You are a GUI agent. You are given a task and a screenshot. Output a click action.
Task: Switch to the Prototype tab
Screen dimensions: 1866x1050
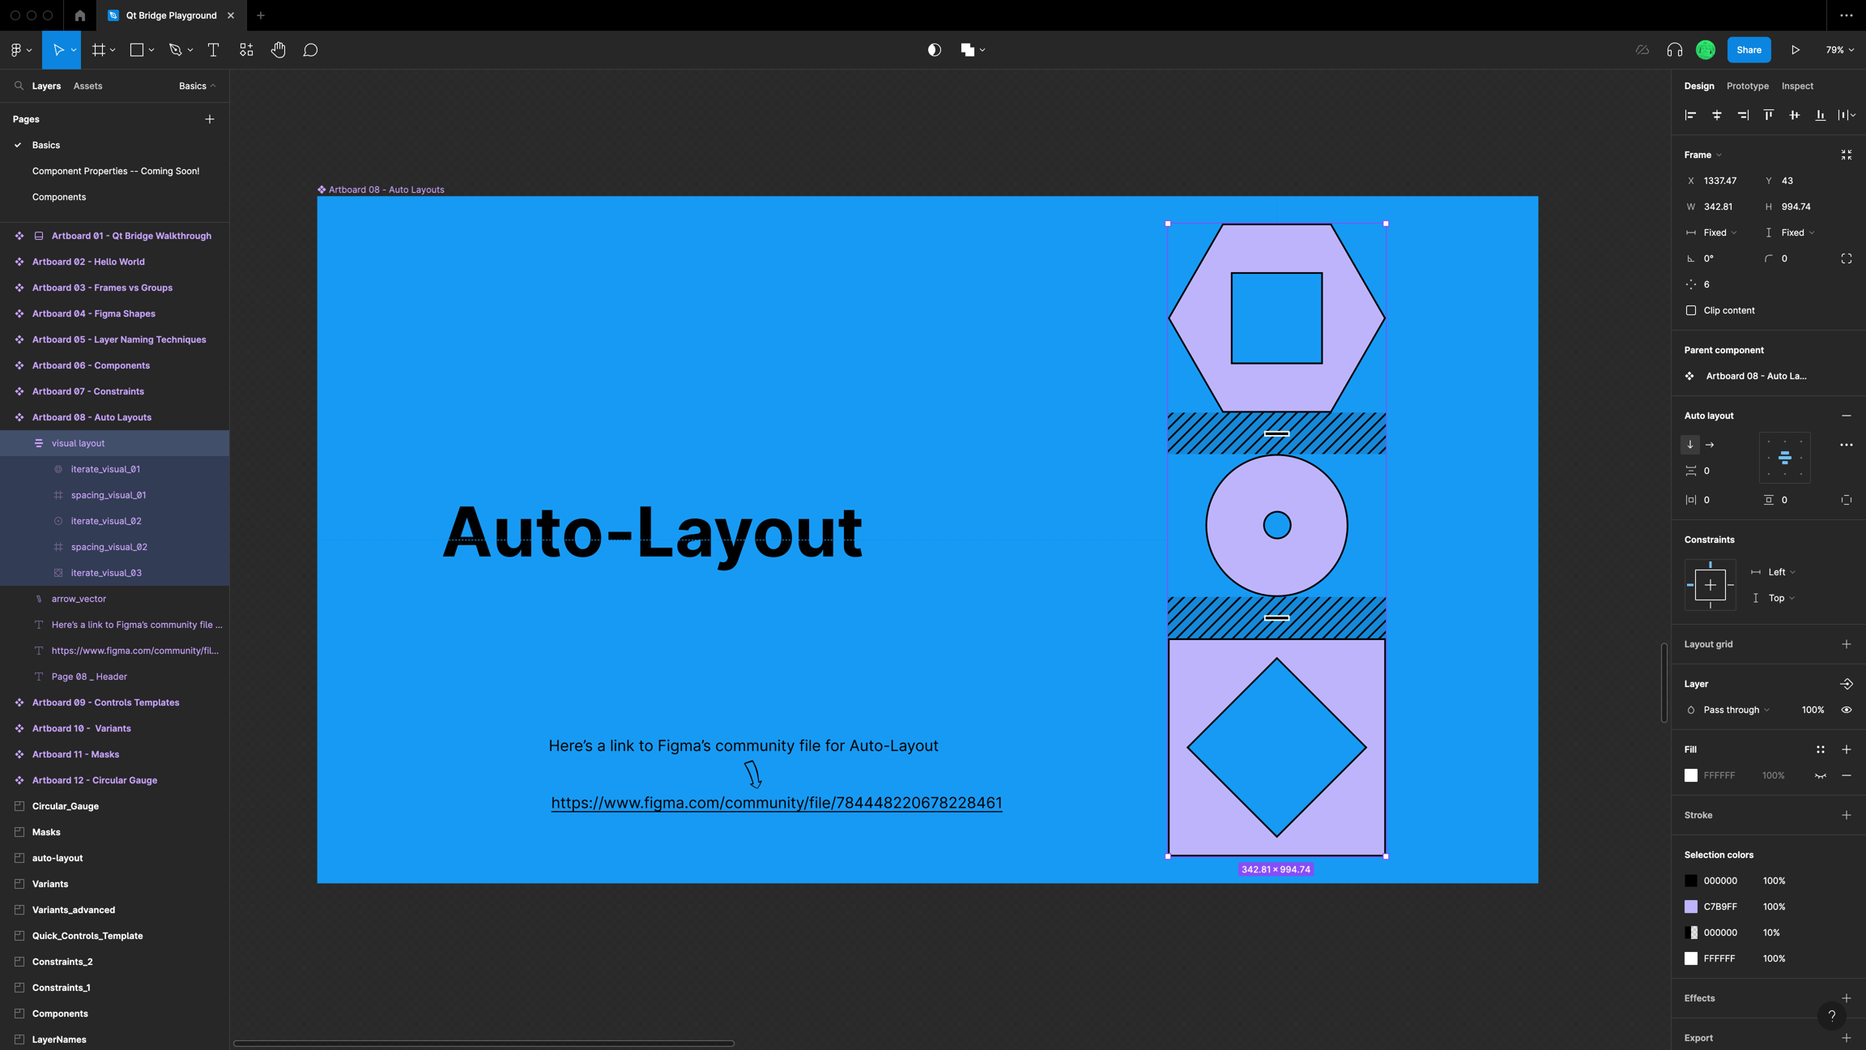pos(1747,86)
